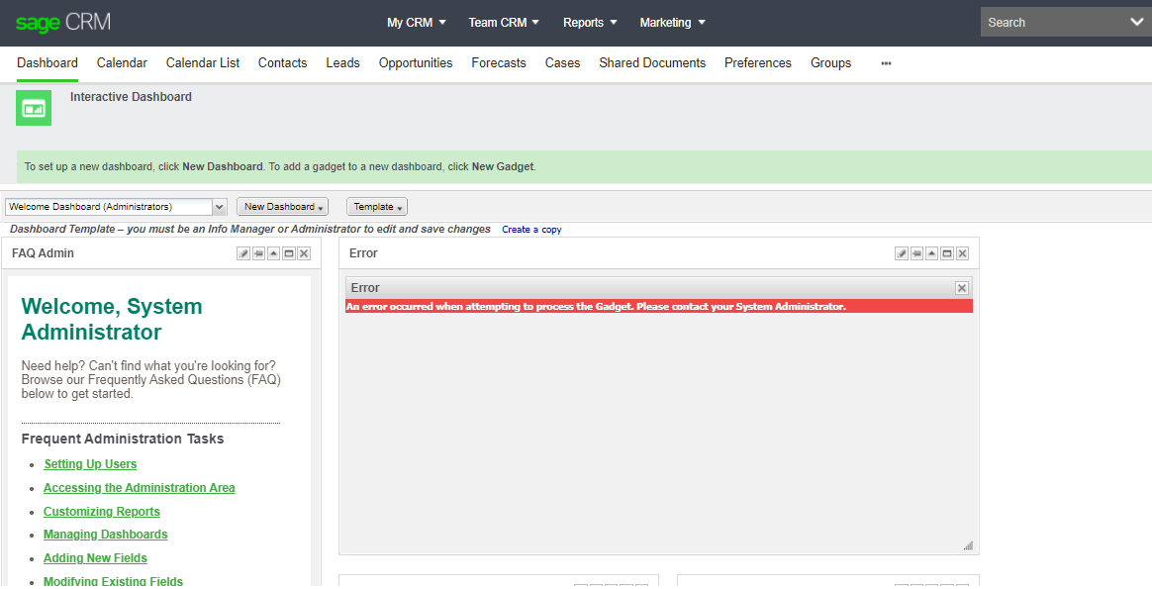This screenshot has width=1152, height=589.
Task: Open the Forecasts tab
Action: tap(499, 63)
